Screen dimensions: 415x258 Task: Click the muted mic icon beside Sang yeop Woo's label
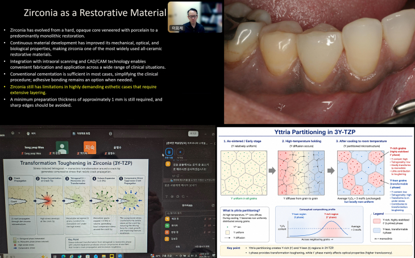(x=22, y=153)
